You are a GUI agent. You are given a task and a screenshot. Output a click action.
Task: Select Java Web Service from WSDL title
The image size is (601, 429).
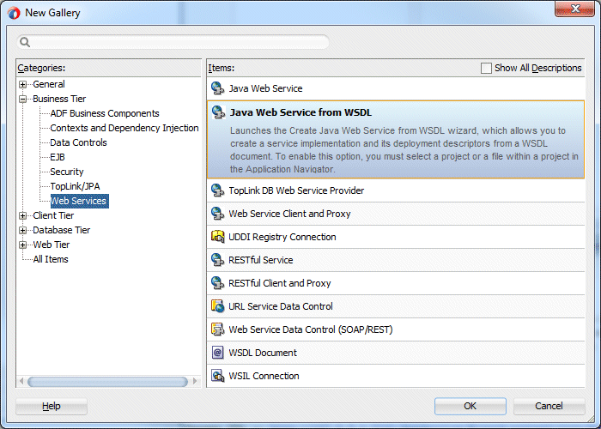pos(300,112)
